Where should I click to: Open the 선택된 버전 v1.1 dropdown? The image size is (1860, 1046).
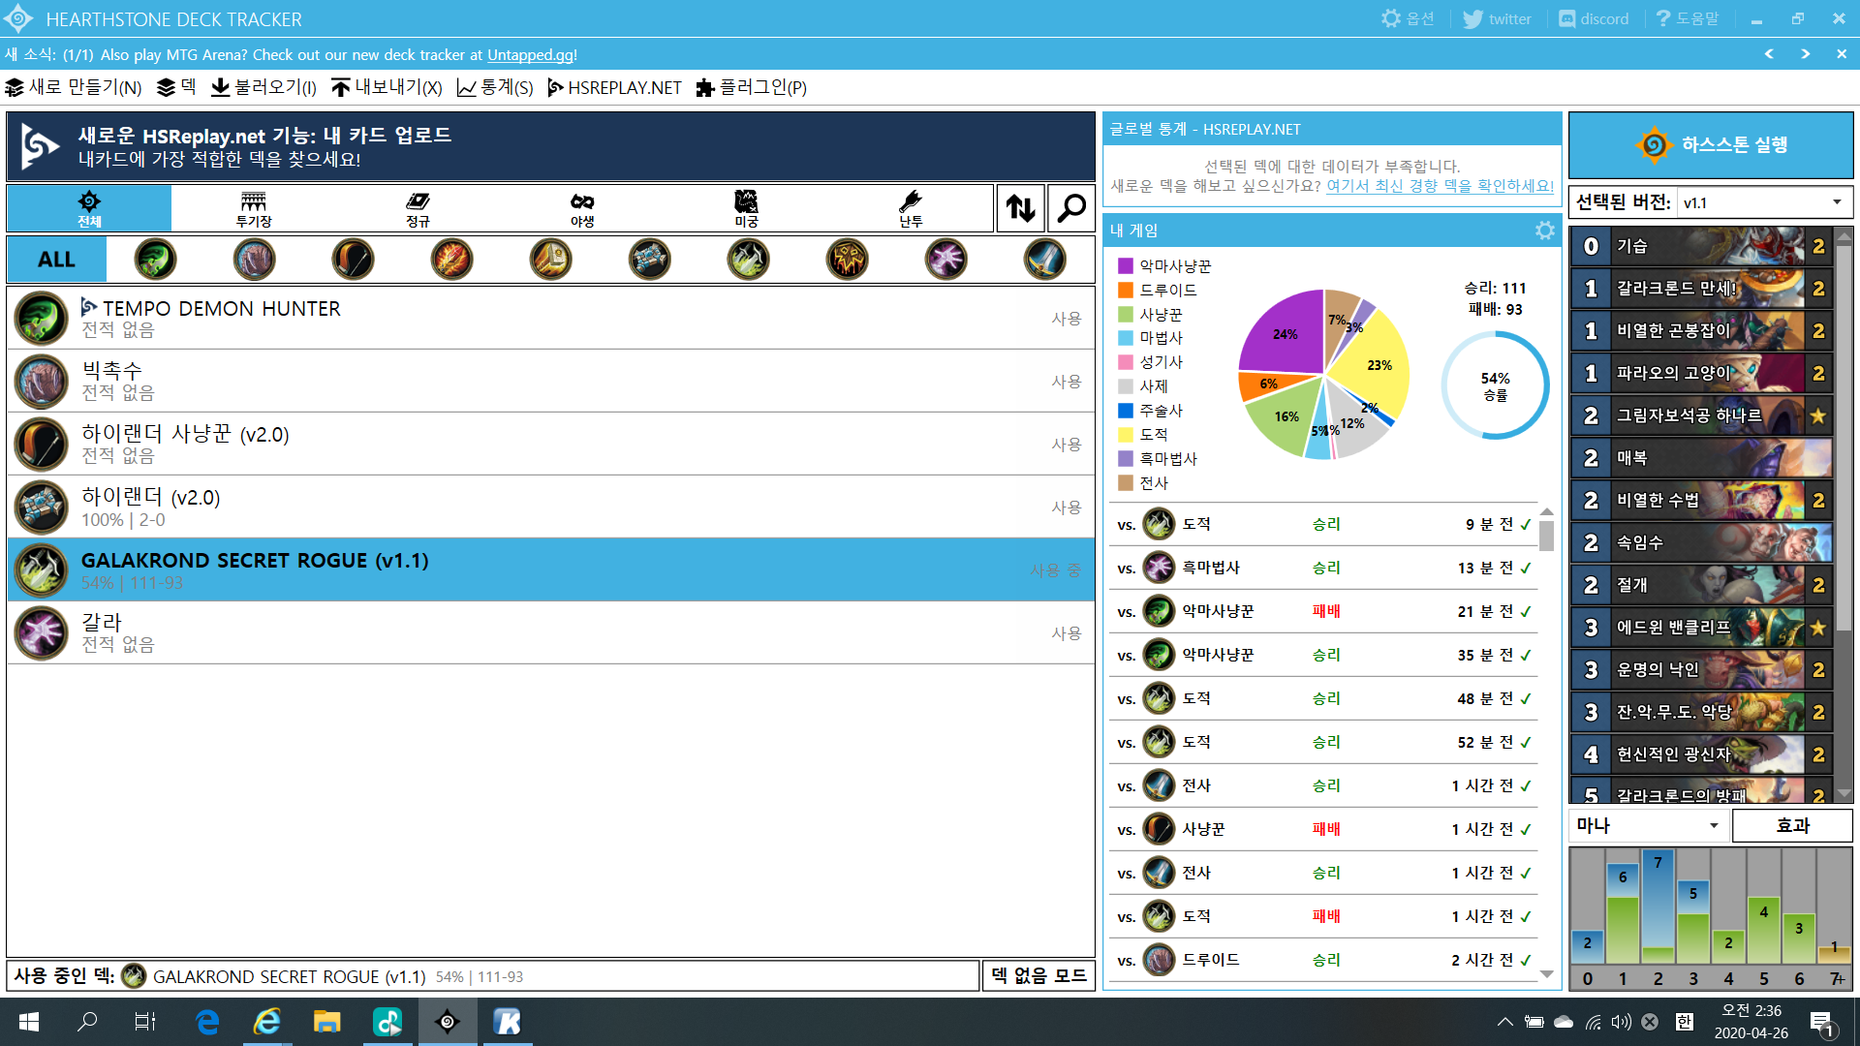click(1763, 202)
